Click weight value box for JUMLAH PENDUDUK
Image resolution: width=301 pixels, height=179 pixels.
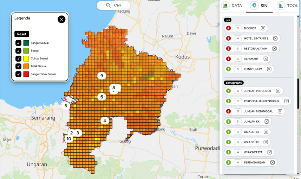click(238, 91)
